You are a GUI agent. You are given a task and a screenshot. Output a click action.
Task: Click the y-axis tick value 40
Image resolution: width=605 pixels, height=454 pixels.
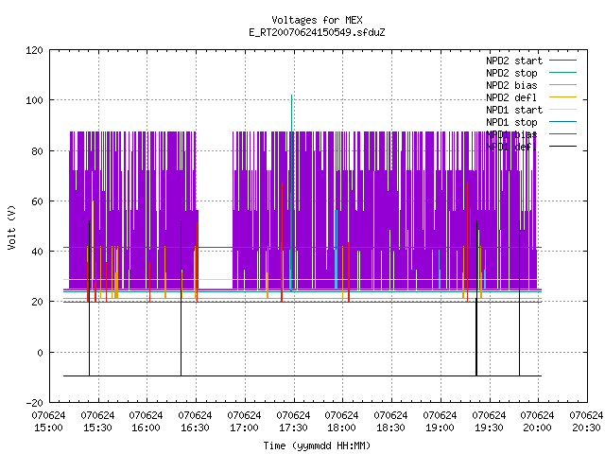point(37,252)
